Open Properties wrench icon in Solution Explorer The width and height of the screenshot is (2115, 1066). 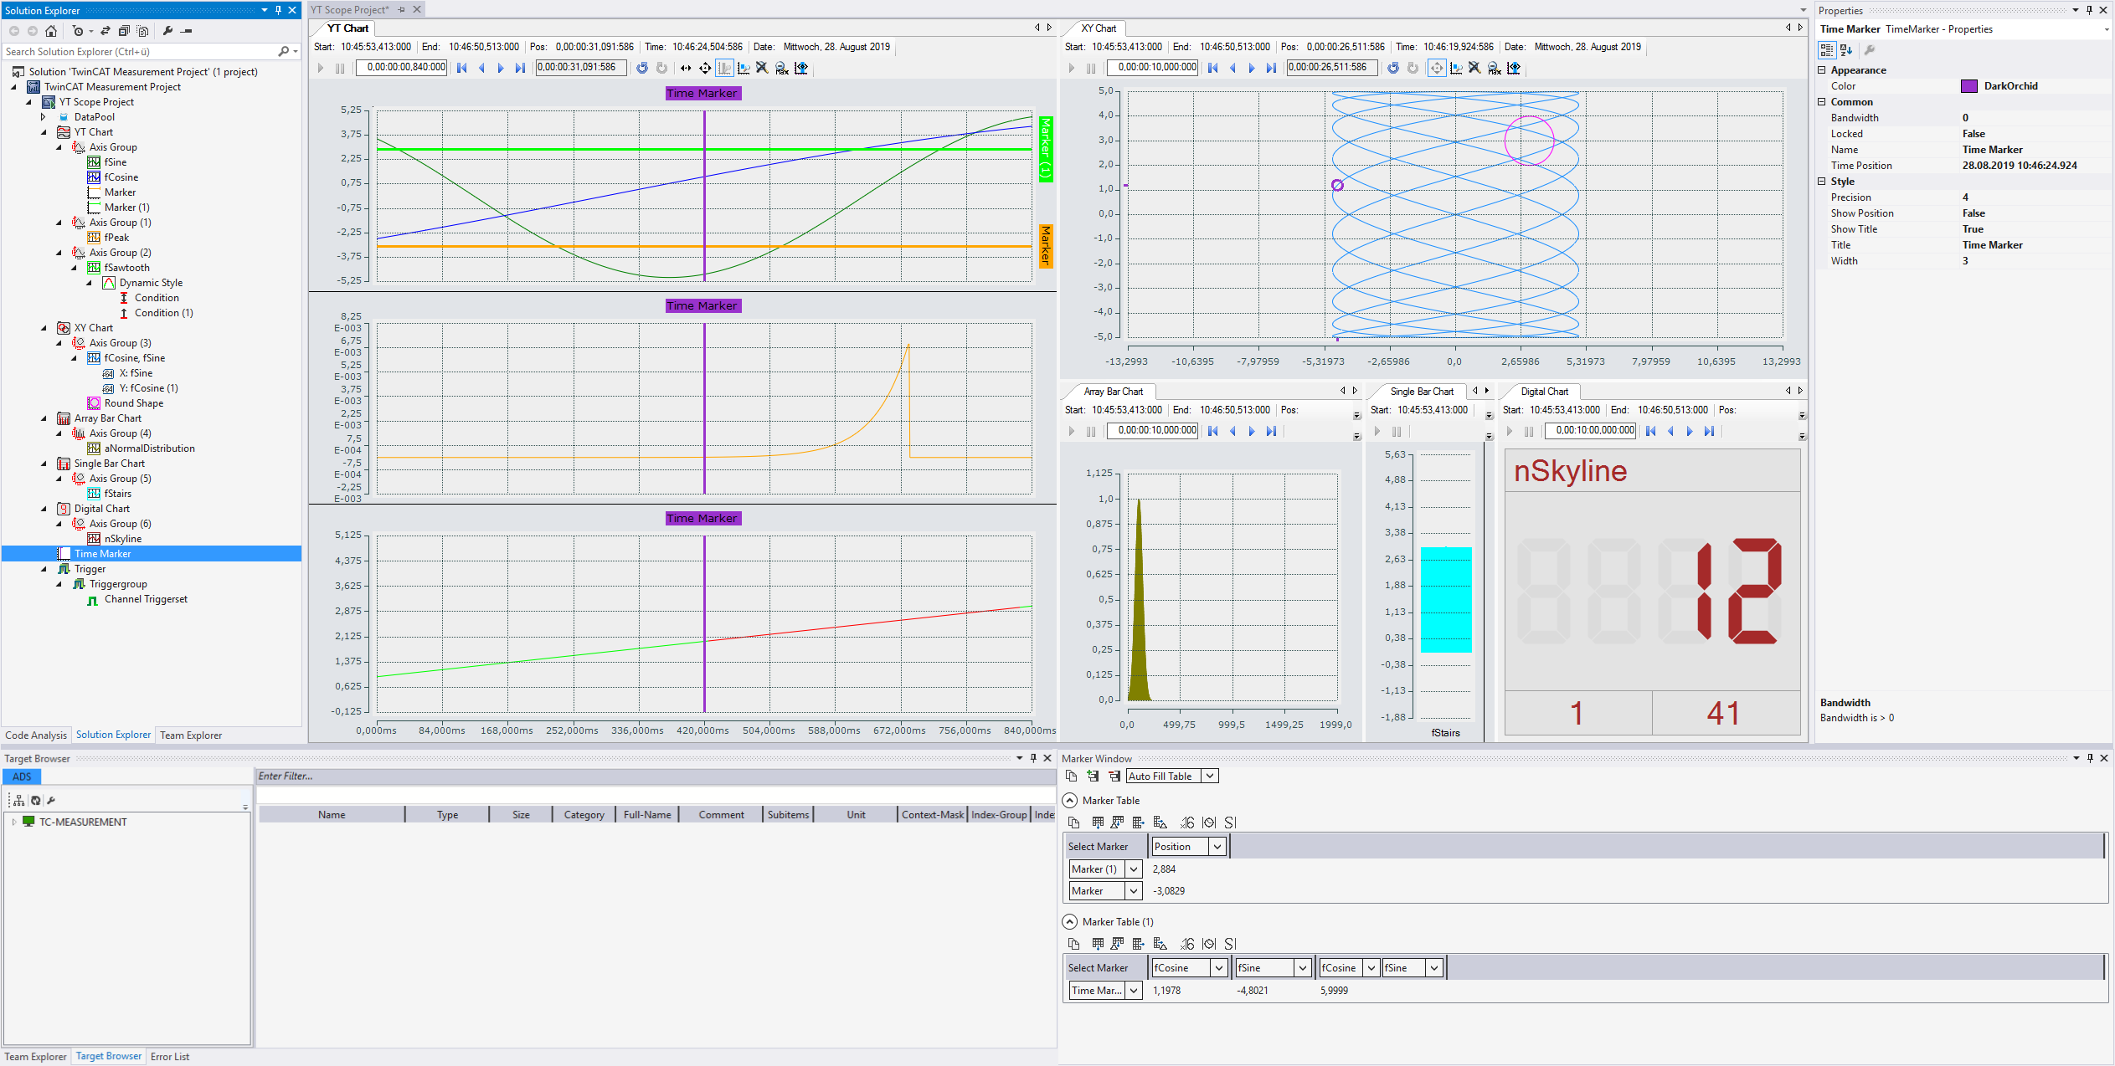pyautogui.click(x=167, y=31)
